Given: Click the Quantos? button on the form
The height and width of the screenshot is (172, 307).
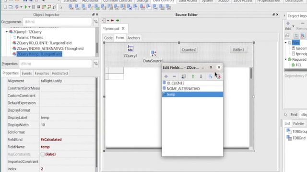Looking at the screenshot, I should pyautogui.click(x=189, y=50).
